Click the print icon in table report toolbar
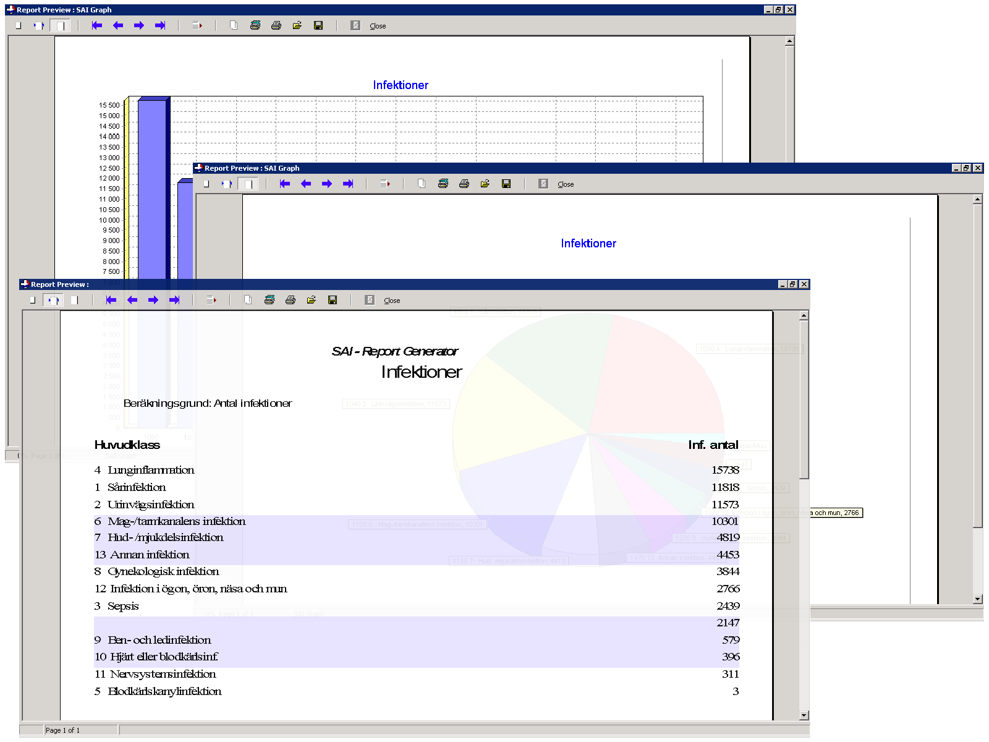The image size is (989, 742). click(x=291, y=300)
